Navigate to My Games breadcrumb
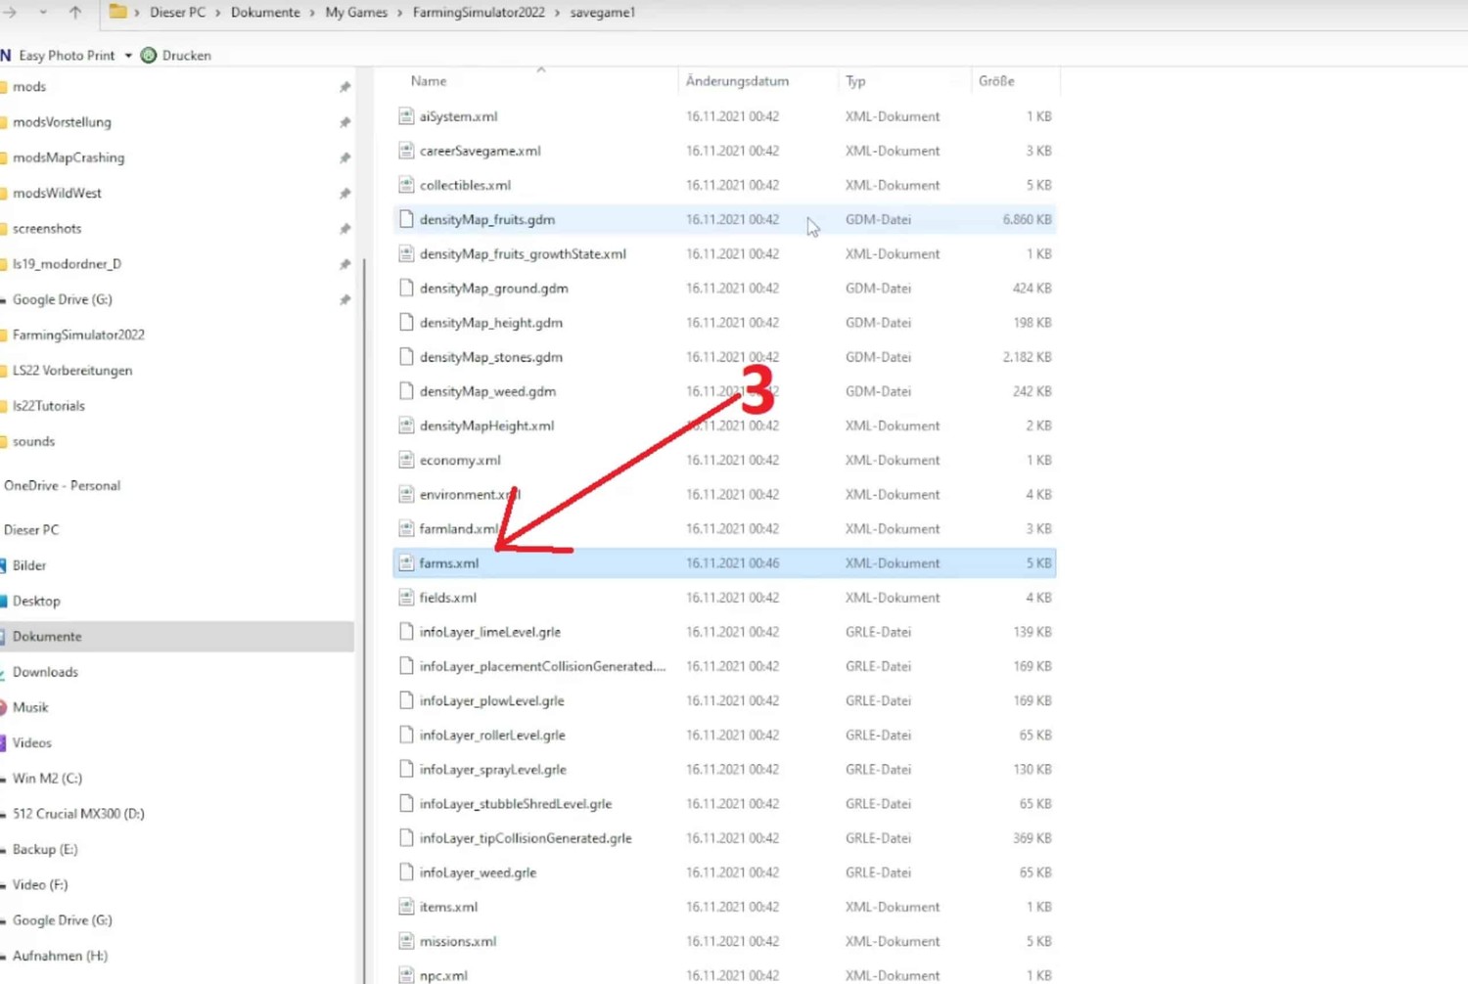1468x984 pixels. point(356,13)
